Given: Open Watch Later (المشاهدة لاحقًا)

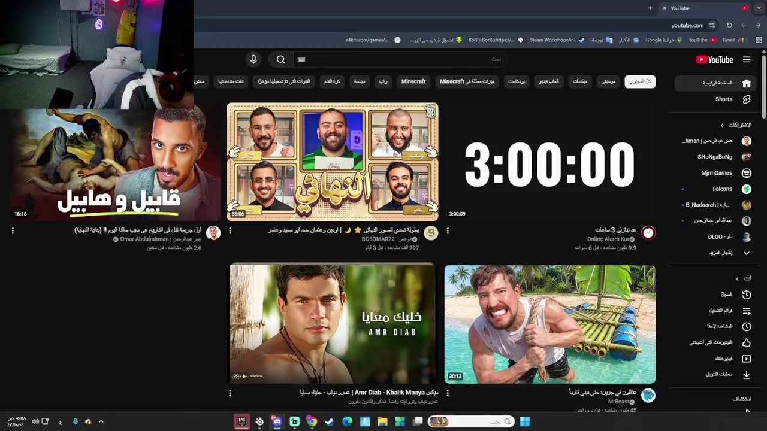Looking at the screenshot, I should tap(715, 326).
